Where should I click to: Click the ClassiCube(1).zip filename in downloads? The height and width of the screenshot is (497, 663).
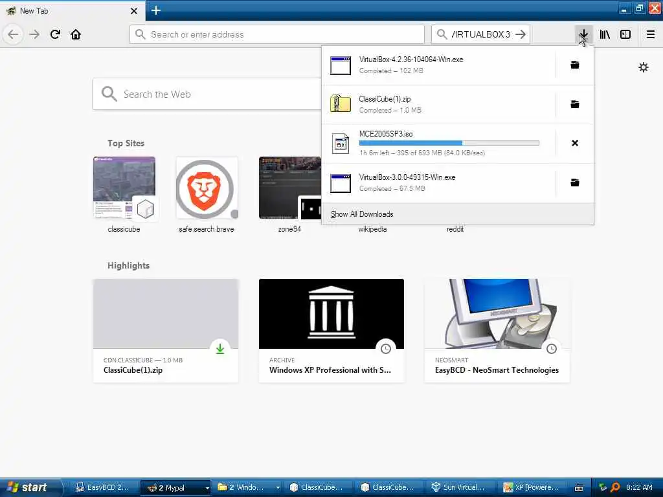click(385, 98)
